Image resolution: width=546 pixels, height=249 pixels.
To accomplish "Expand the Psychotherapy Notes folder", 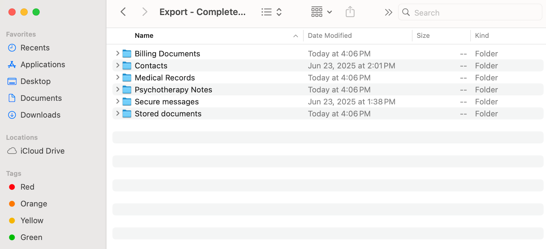I will [118, 90].
